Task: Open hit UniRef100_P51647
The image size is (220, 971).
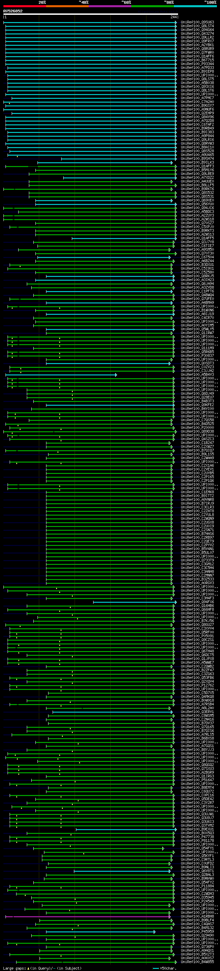Action: 197,780
